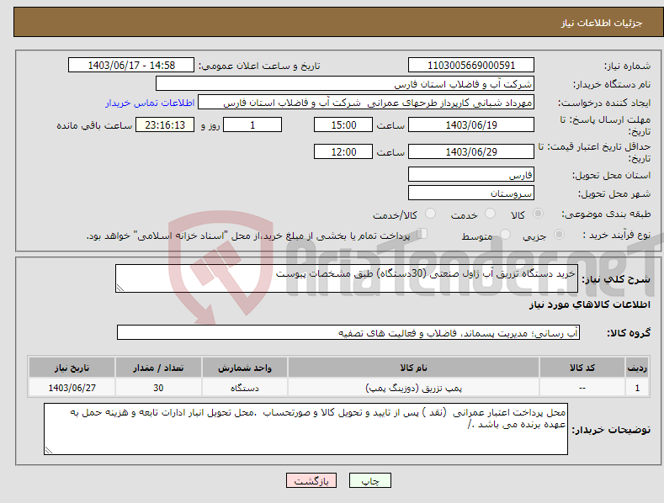Viewport: 664px width, 503px height.
Task: Click the کد کالا column header
Action: pos(582,368)
